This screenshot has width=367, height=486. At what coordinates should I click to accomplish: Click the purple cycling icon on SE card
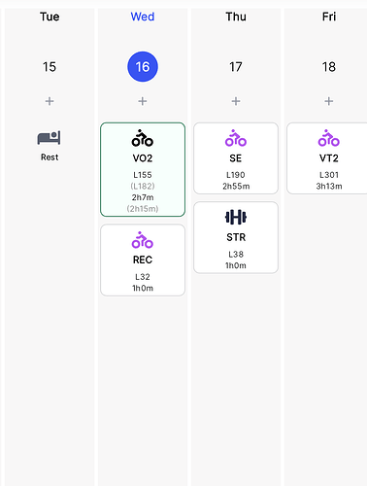pyautogui.click(x=236, y=138)
